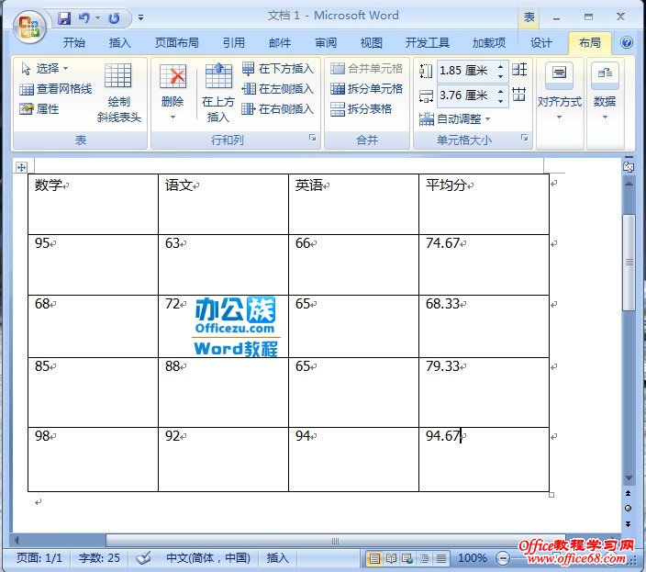Viewport: 646px width, 572px height.
Task: Switch to the 审阅 tab
Action: point(326,43)
